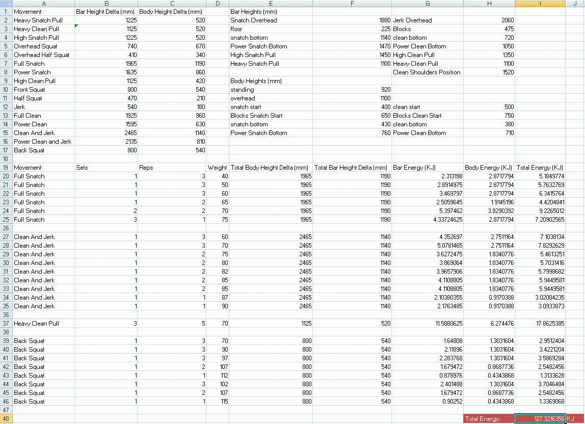Click the 'Weight' column header cell D19
Viewport: 585px width, 424px height.
pyautogui.click(x=218, y=168)
